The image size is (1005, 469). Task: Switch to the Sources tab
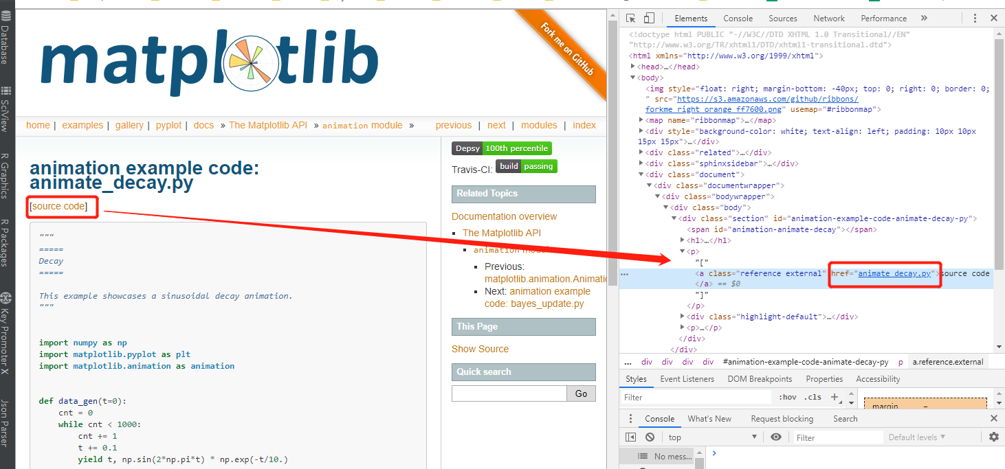click(x=783, y=19)
